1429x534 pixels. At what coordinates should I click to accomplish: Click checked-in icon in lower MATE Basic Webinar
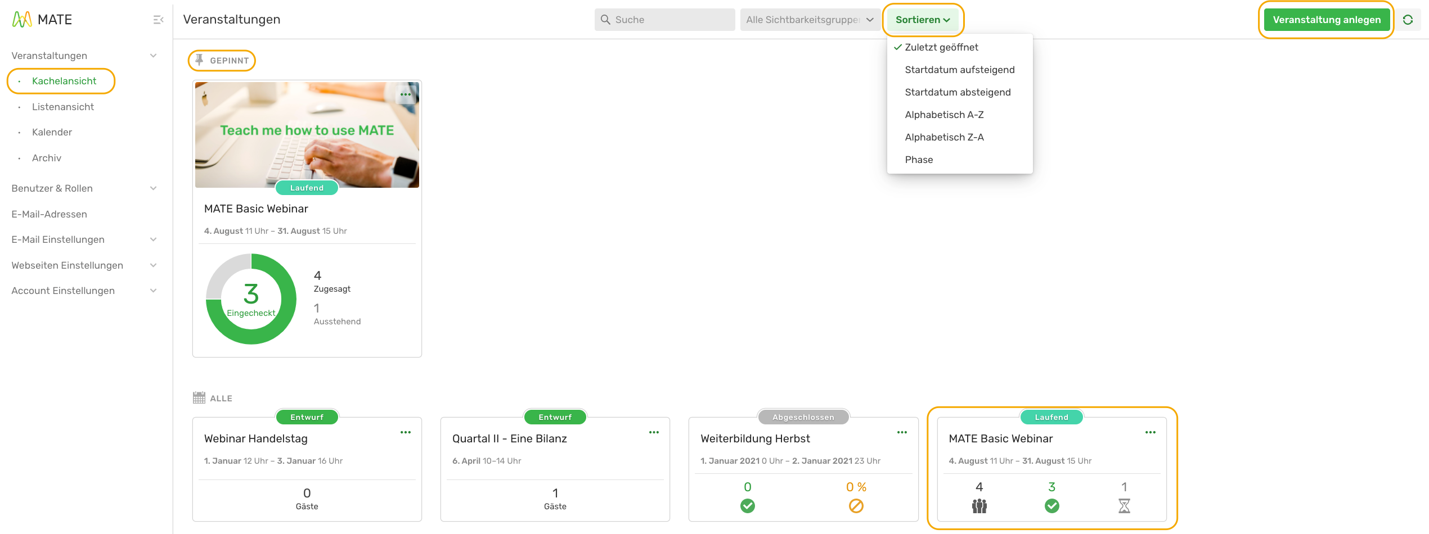click(1052, 506)
